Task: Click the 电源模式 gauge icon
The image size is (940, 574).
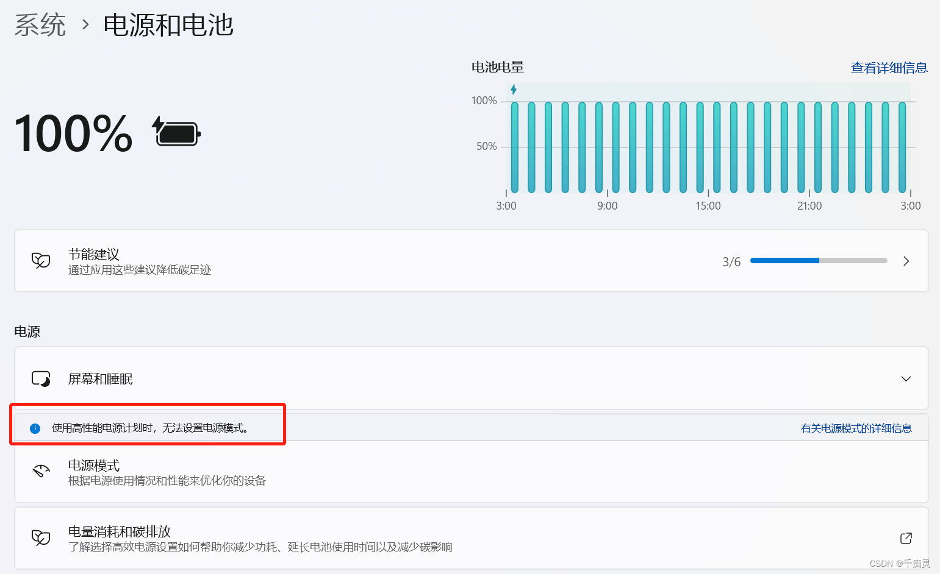Action: point(41,471)
